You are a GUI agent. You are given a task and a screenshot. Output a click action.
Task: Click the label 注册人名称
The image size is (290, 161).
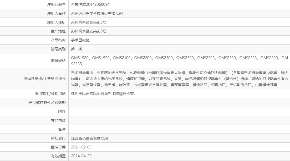[56, 13]
